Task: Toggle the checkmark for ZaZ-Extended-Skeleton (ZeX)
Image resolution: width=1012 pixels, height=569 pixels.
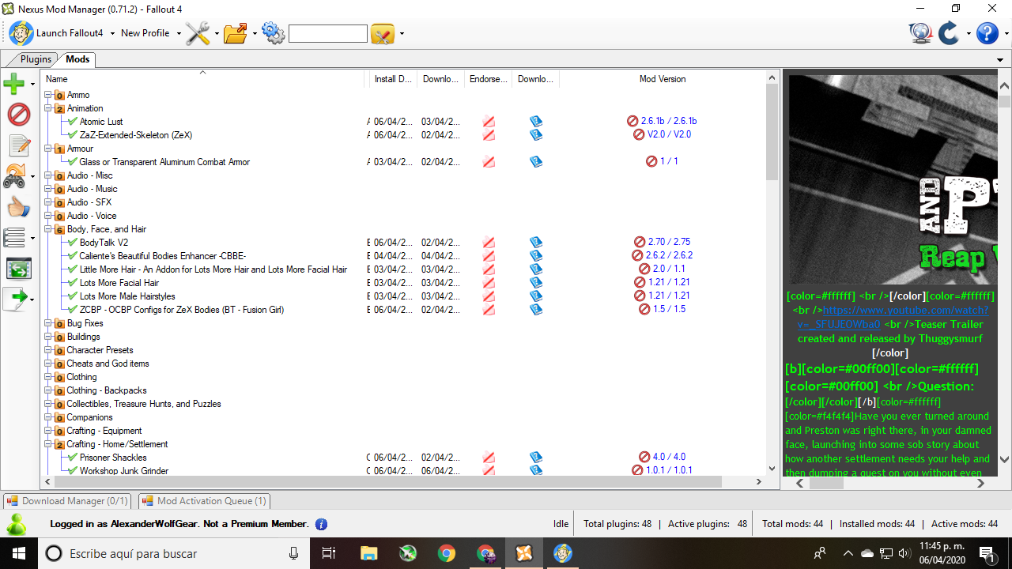Action: (73, 135)
